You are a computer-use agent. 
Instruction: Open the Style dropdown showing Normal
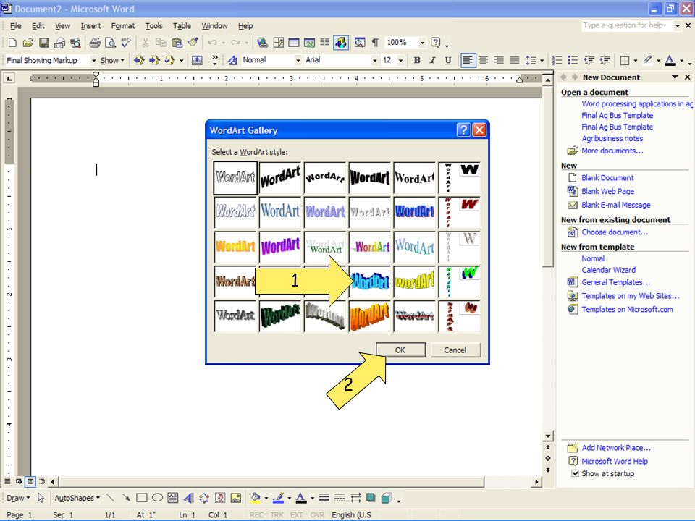298,60
